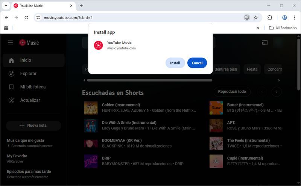Screen dimensions: 301x186
Task: Select the Concentración chip at the row's end
Action: coord(273,69)
